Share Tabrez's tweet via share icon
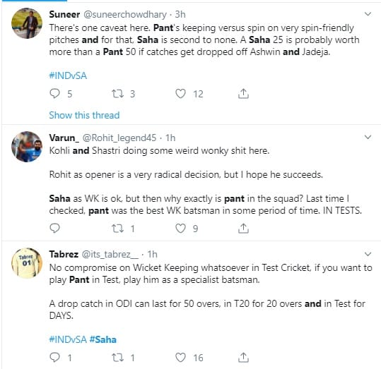Viewport: 381px width, 369px height. point(243,357)
